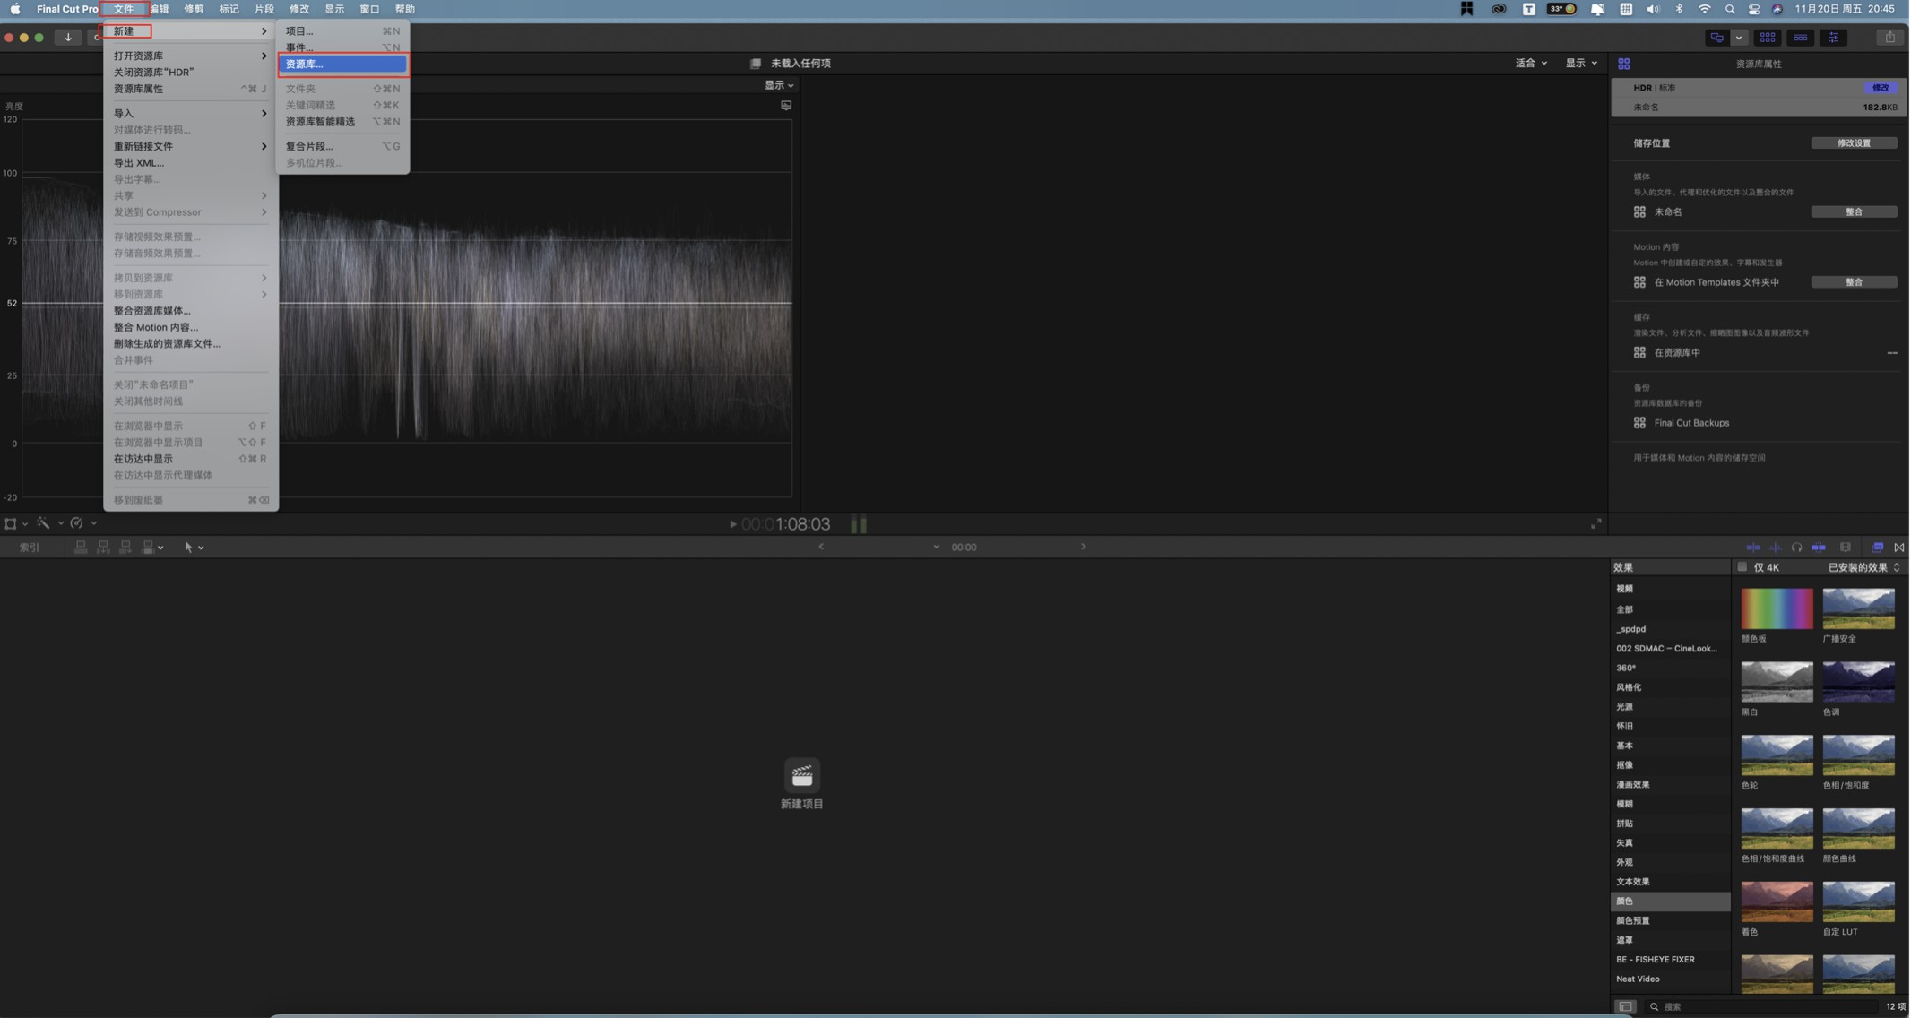The height and width of the screenshot is (1018, 1911).
Task: Open the 适合 zoom dropdown
Action: [1531, 63]
